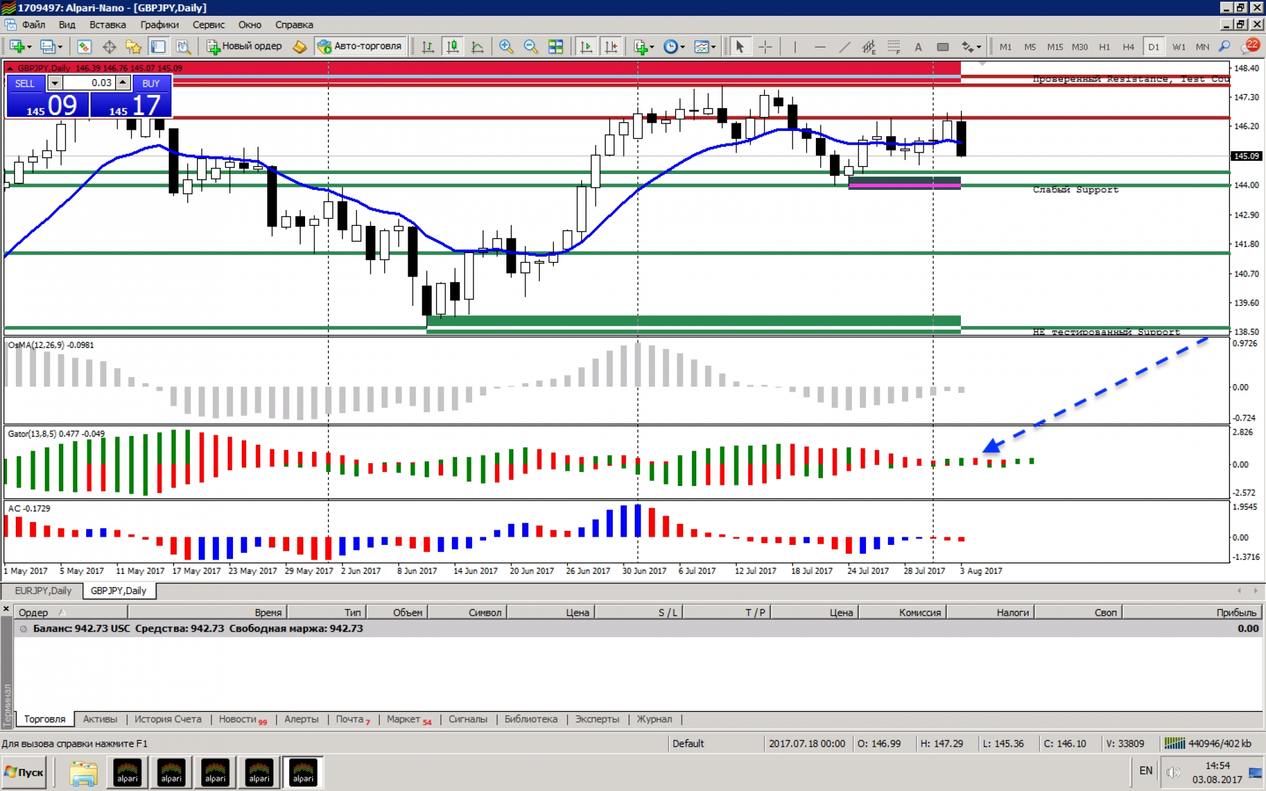Open the Файл menu
Viewport: 1266px width, 791px height.
pyautogui.click(x=34, y=25)
